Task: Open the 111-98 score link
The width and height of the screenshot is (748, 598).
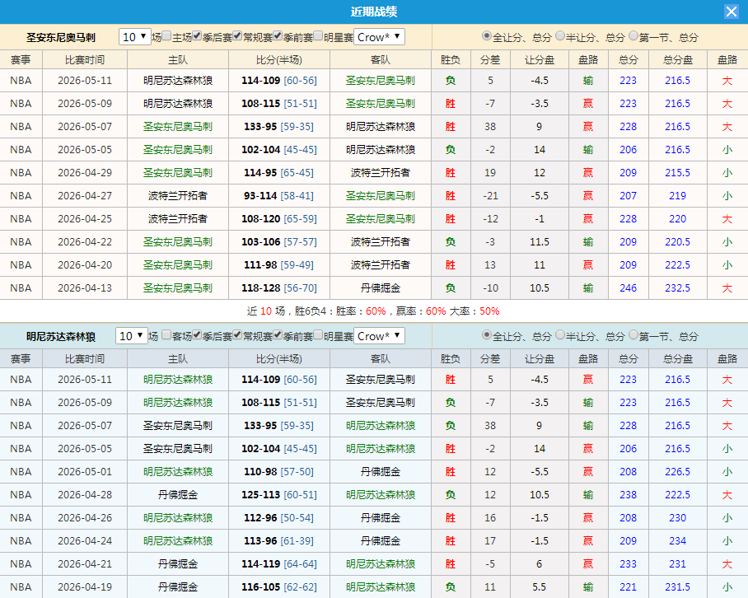Action: [260, 265]
